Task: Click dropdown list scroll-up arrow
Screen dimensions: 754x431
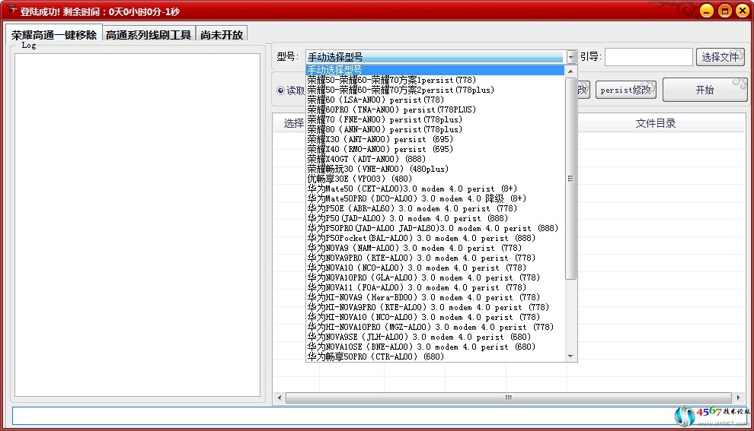Action: click(570, 71)
